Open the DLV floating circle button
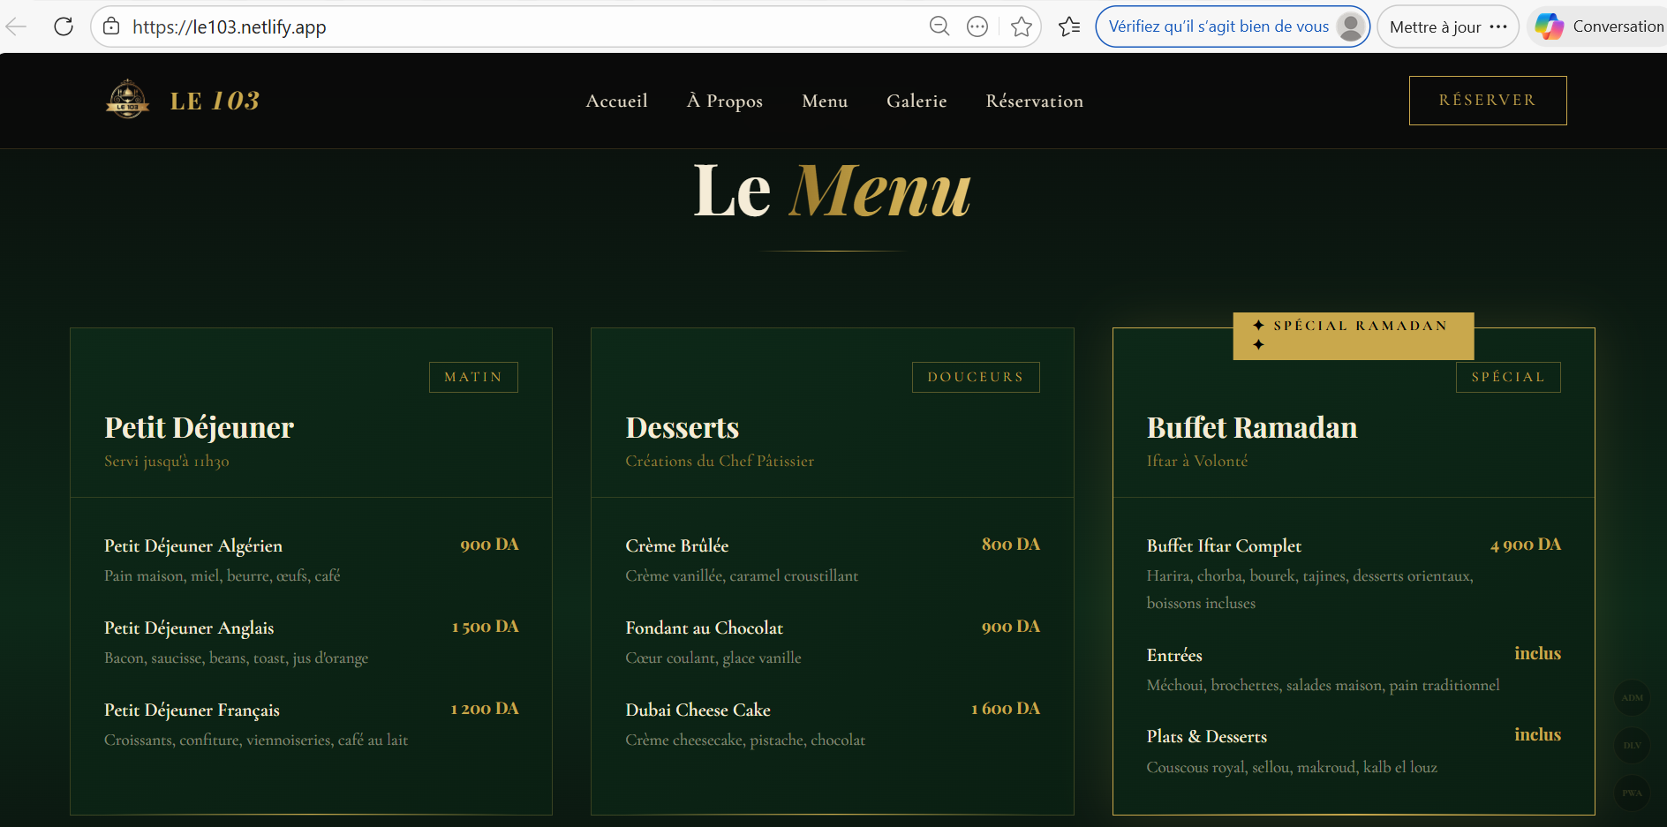This screenshot has height=827, width=1667. (x=1633, y=746)
